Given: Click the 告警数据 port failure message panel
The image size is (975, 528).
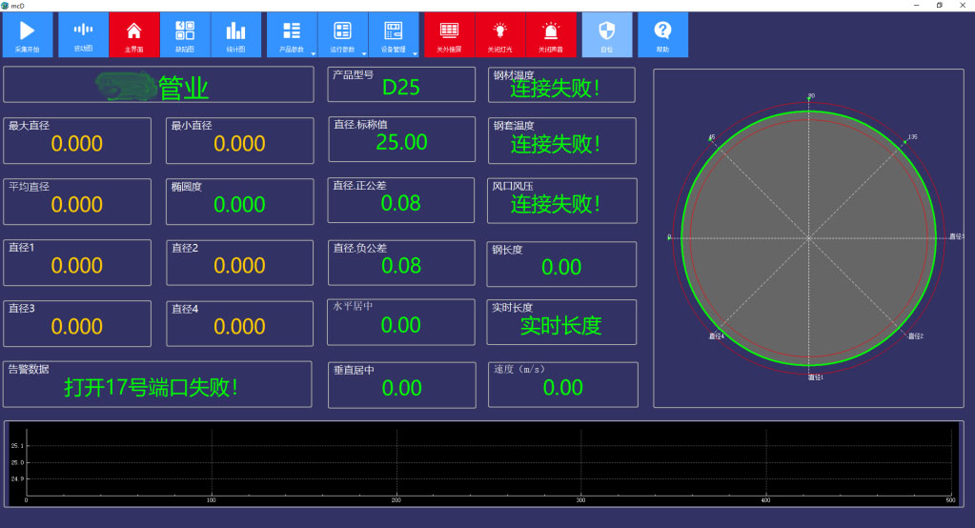Looking at the screenshot, I should click(157, 384).
